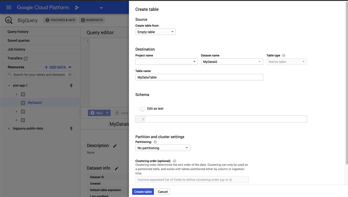Expand the Add Data dropdown arrow
This screenshot has width=348, height=197.
pos(70,67)
